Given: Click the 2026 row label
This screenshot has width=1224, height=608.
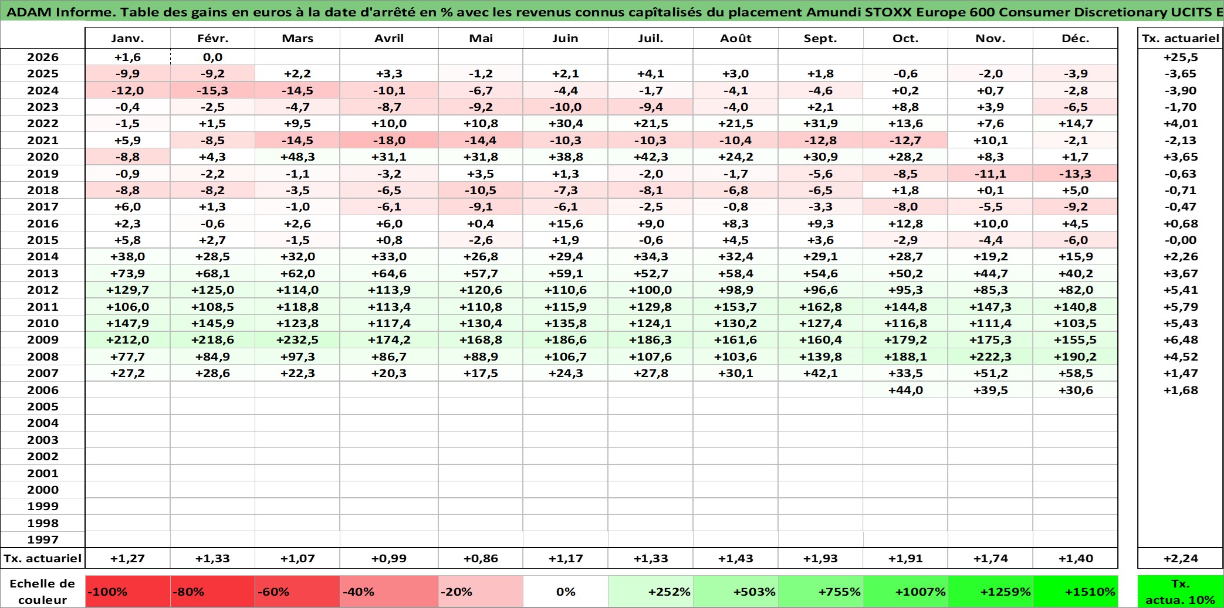Looking at the screenshot, I should pyautogui.click(x=43, y=57).
